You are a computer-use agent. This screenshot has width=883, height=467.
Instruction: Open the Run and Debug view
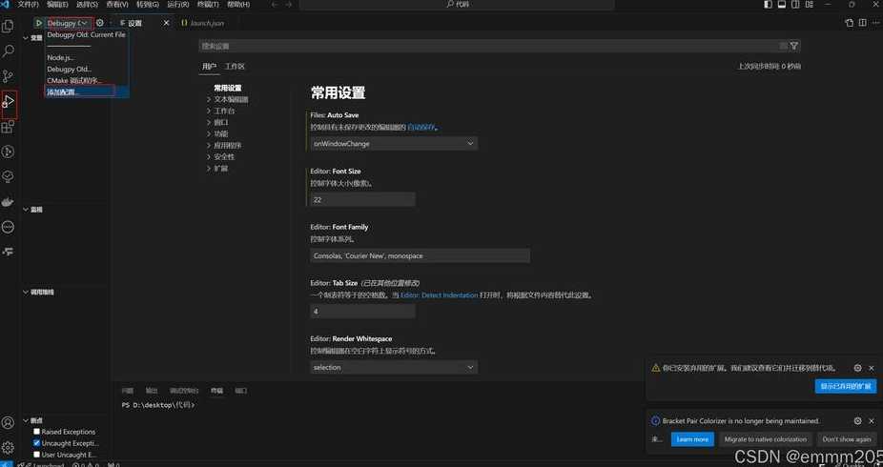click(x=9, y=102)
